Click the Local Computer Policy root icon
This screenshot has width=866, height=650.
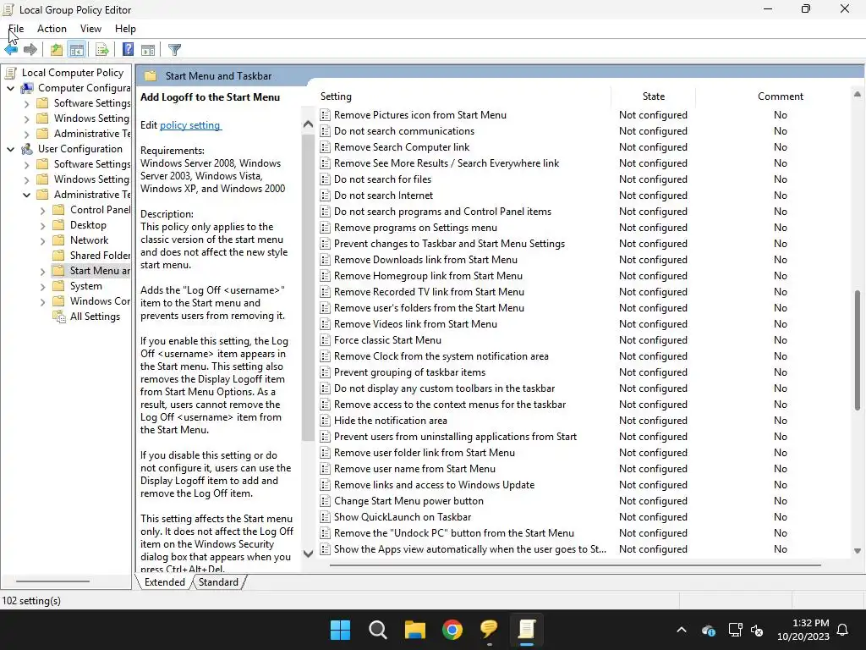tap(10, 73)
